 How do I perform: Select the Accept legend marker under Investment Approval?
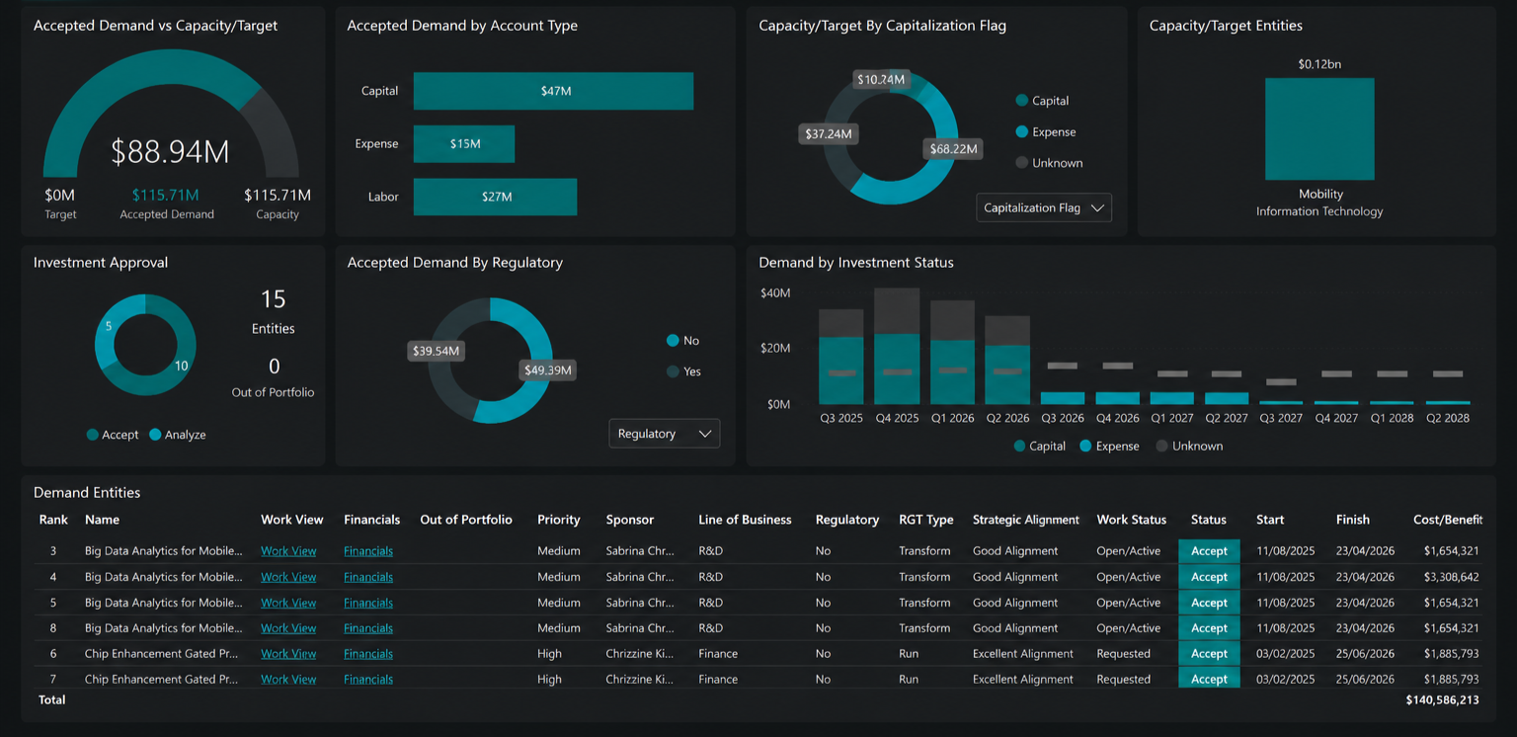[x=93, y=435]
